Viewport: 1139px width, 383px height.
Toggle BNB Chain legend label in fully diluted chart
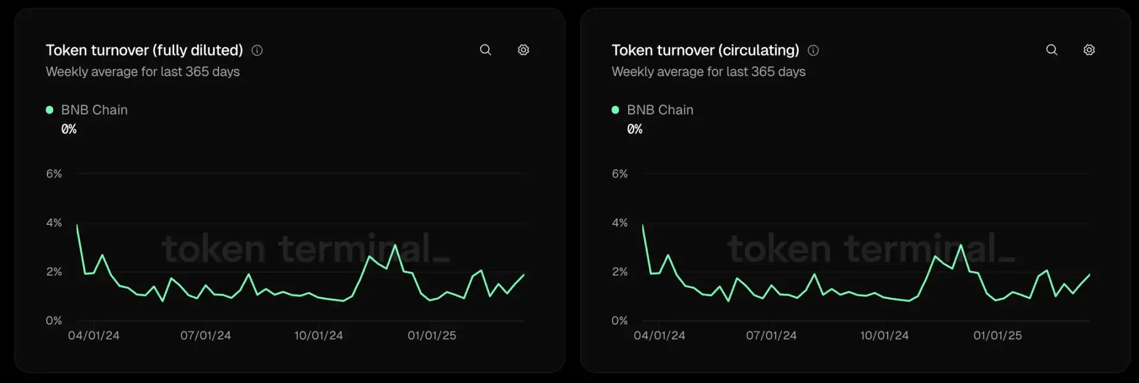point(94,110)
